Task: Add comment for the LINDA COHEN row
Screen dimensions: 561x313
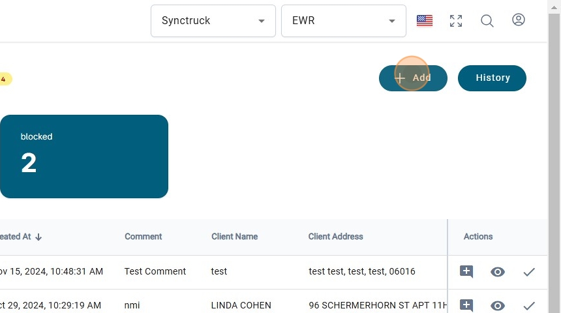Action: tap(466, 305)
